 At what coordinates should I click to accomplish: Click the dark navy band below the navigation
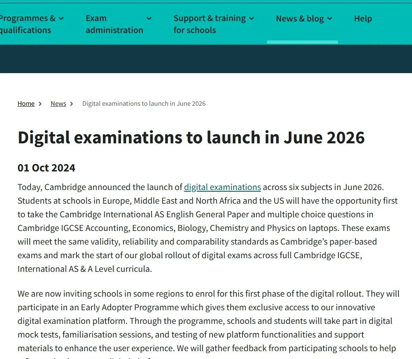[206, 59]
